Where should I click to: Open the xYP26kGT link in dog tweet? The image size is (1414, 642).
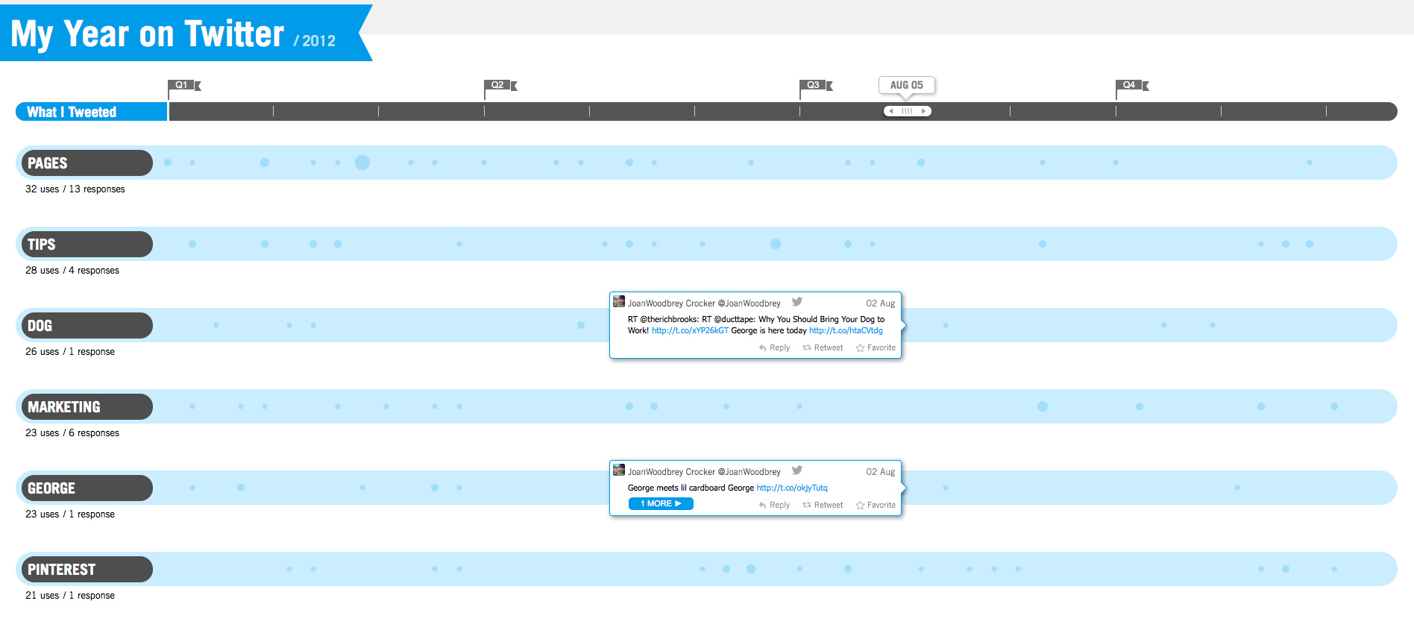click(690, 330)
